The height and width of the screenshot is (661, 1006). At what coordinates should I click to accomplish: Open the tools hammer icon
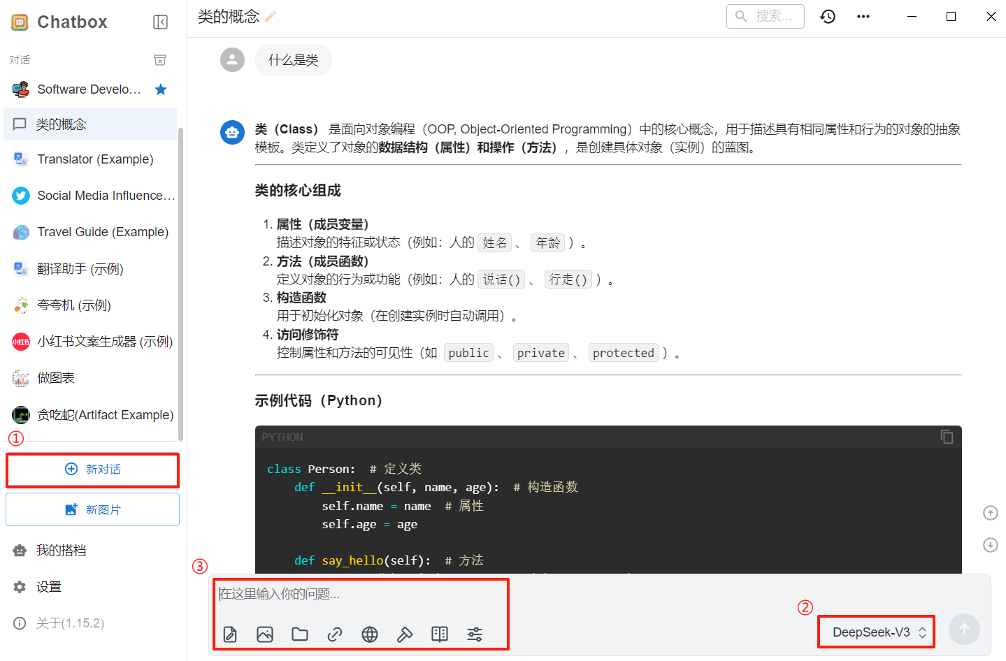coord(404,634)
